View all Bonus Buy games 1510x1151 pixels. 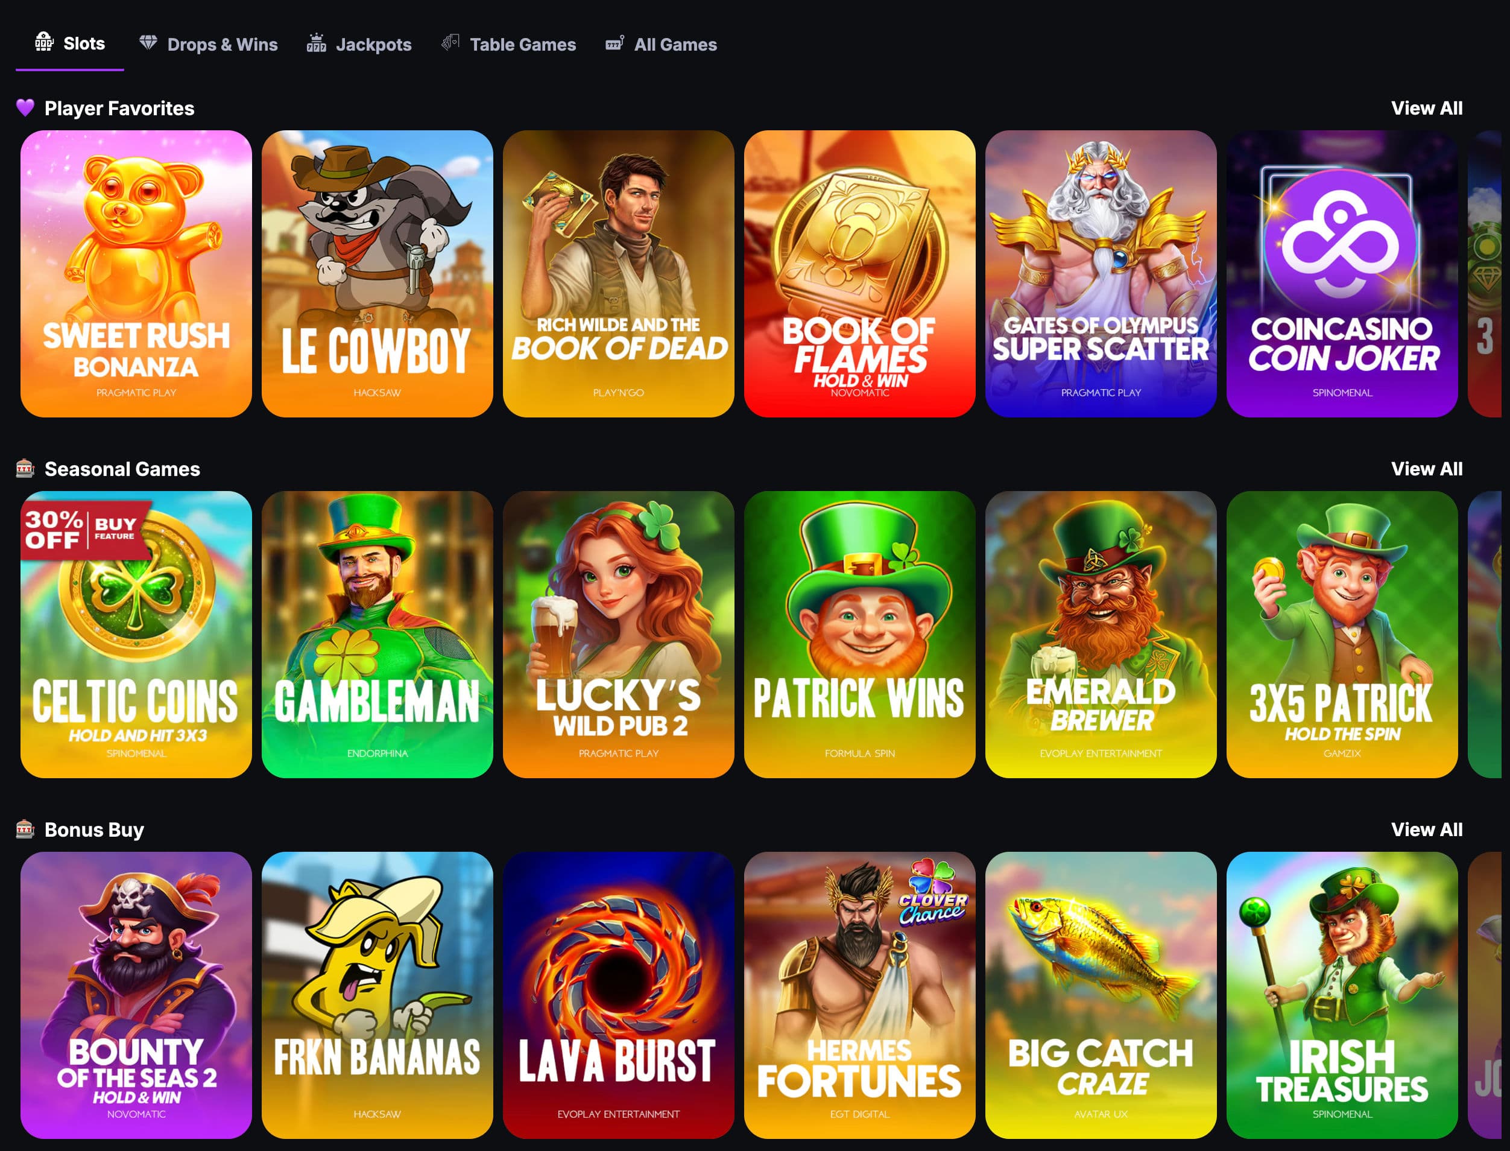click(x=1426, y=829)
